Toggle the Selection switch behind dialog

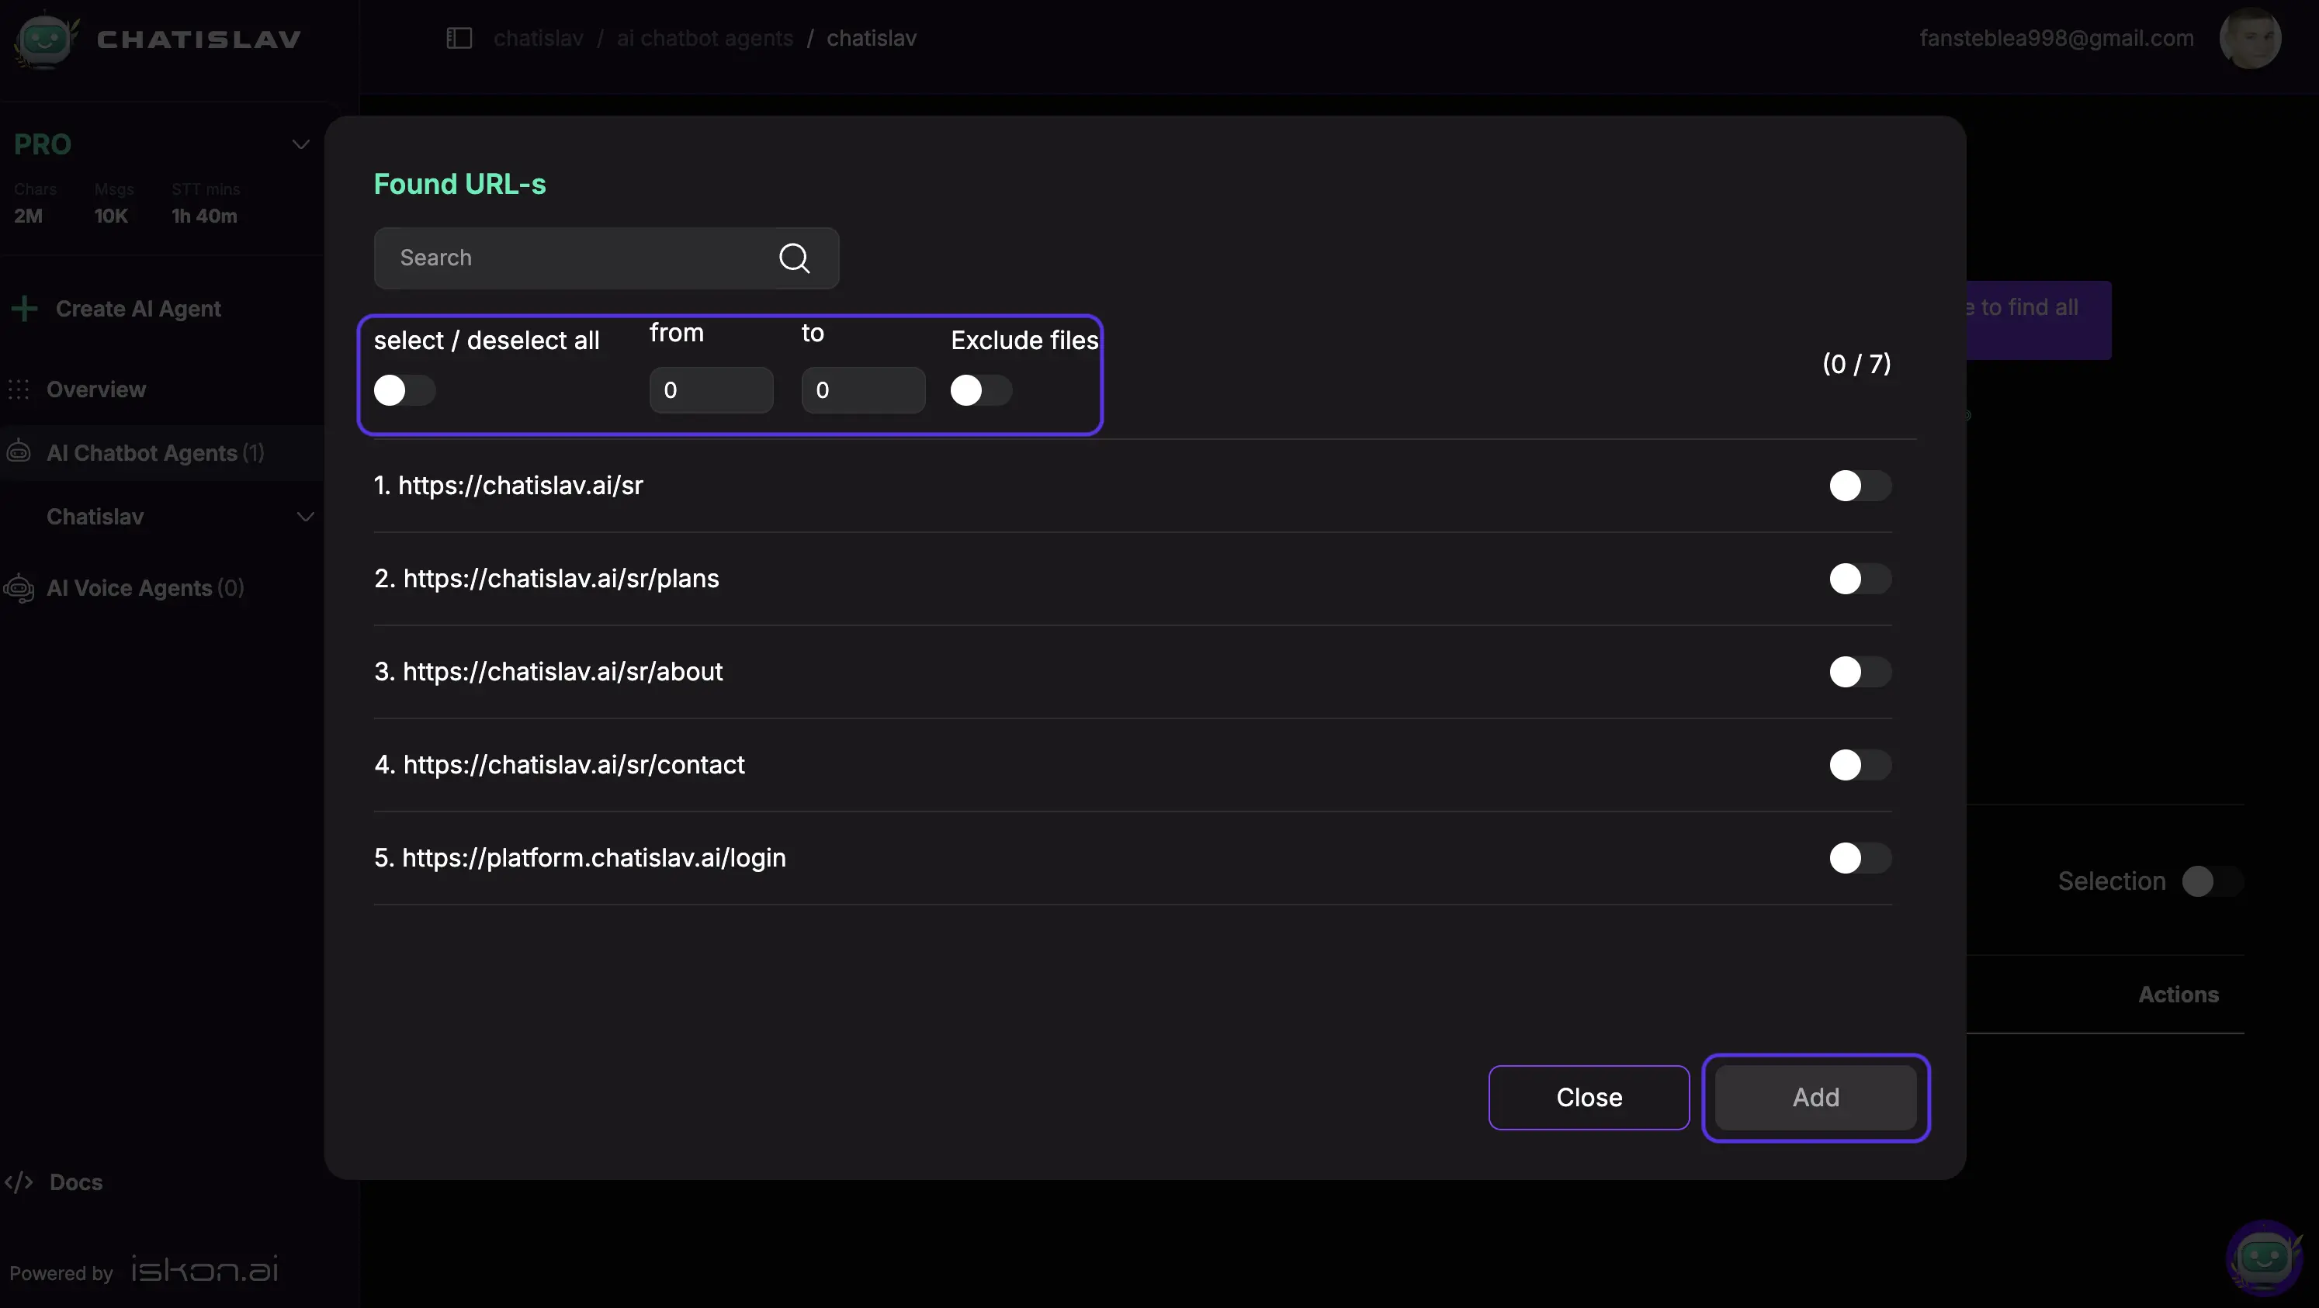tap(2212, 881)
